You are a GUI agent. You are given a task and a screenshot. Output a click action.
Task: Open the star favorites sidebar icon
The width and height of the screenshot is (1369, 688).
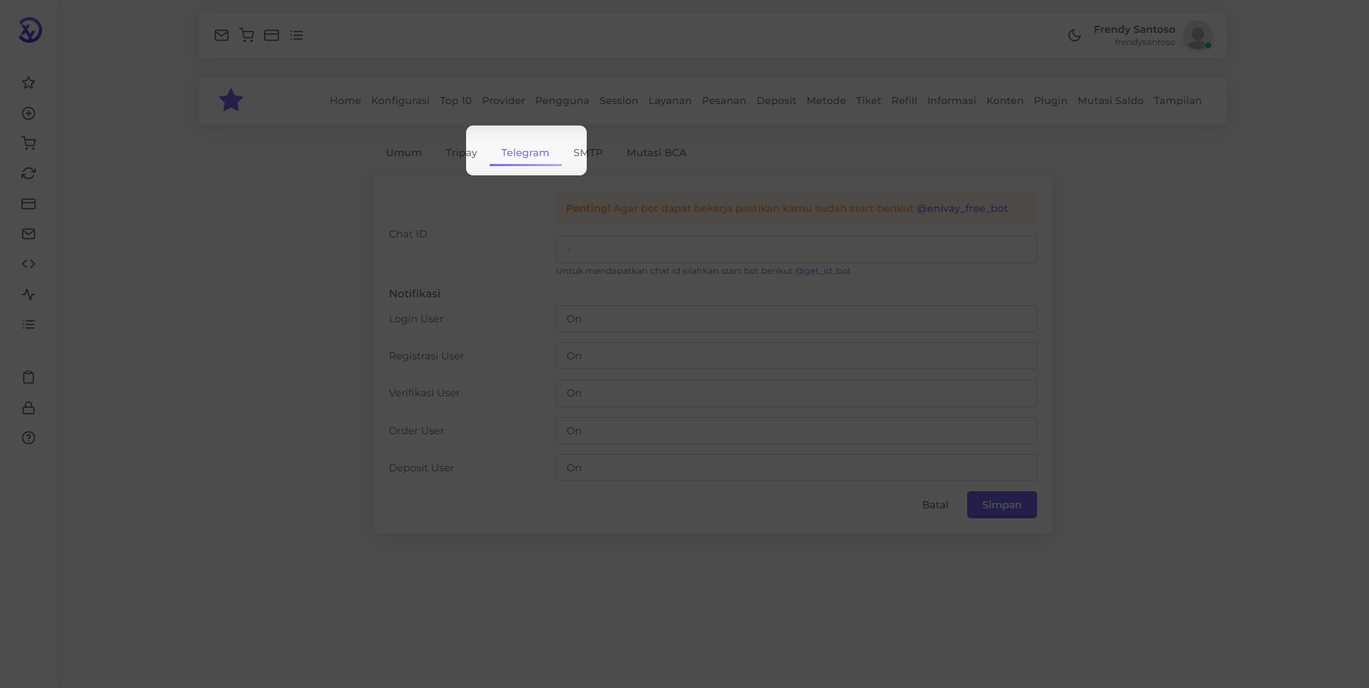(29, 83)
